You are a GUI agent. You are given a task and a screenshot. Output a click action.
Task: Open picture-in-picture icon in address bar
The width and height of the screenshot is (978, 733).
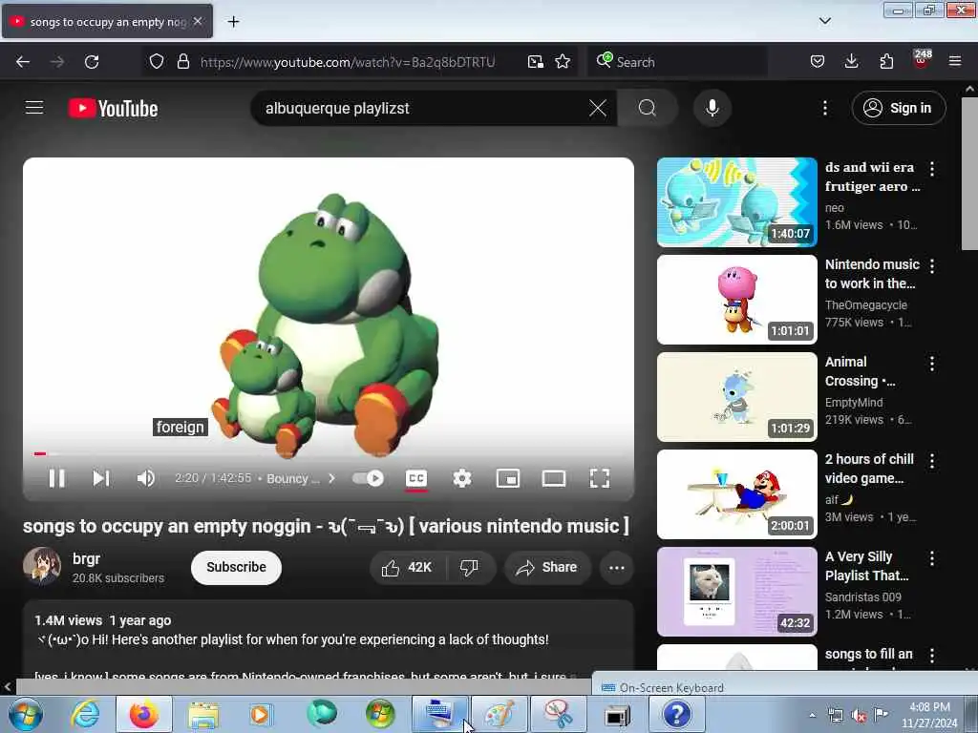tap(535, 62)
